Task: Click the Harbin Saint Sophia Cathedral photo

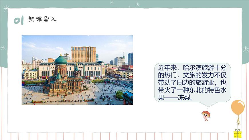Action: 77,70
